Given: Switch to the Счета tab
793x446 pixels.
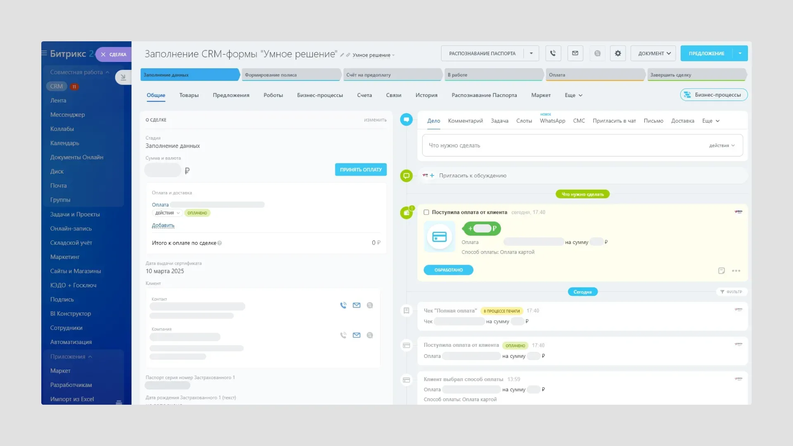Looking at the screenshot, I should (x=364, y=95).
